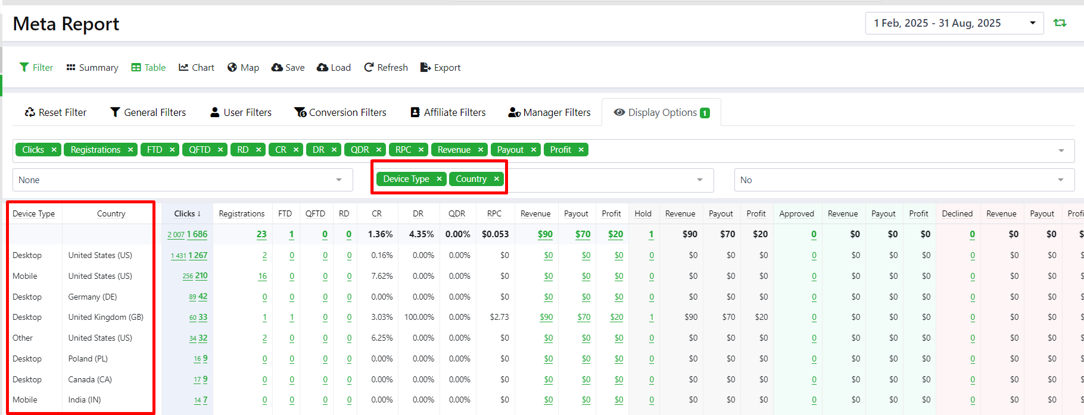Remove the Device Type grouping tag
Image resolution: width=1084 pixels, height=415 pixels.
[x=439, y=179]
